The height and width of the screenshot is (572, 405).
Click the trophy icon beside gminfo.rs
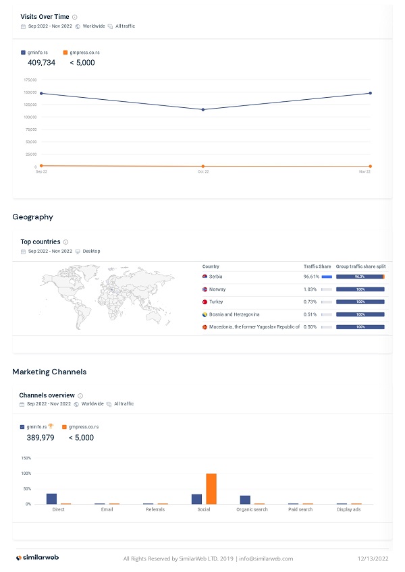[49, 427]
